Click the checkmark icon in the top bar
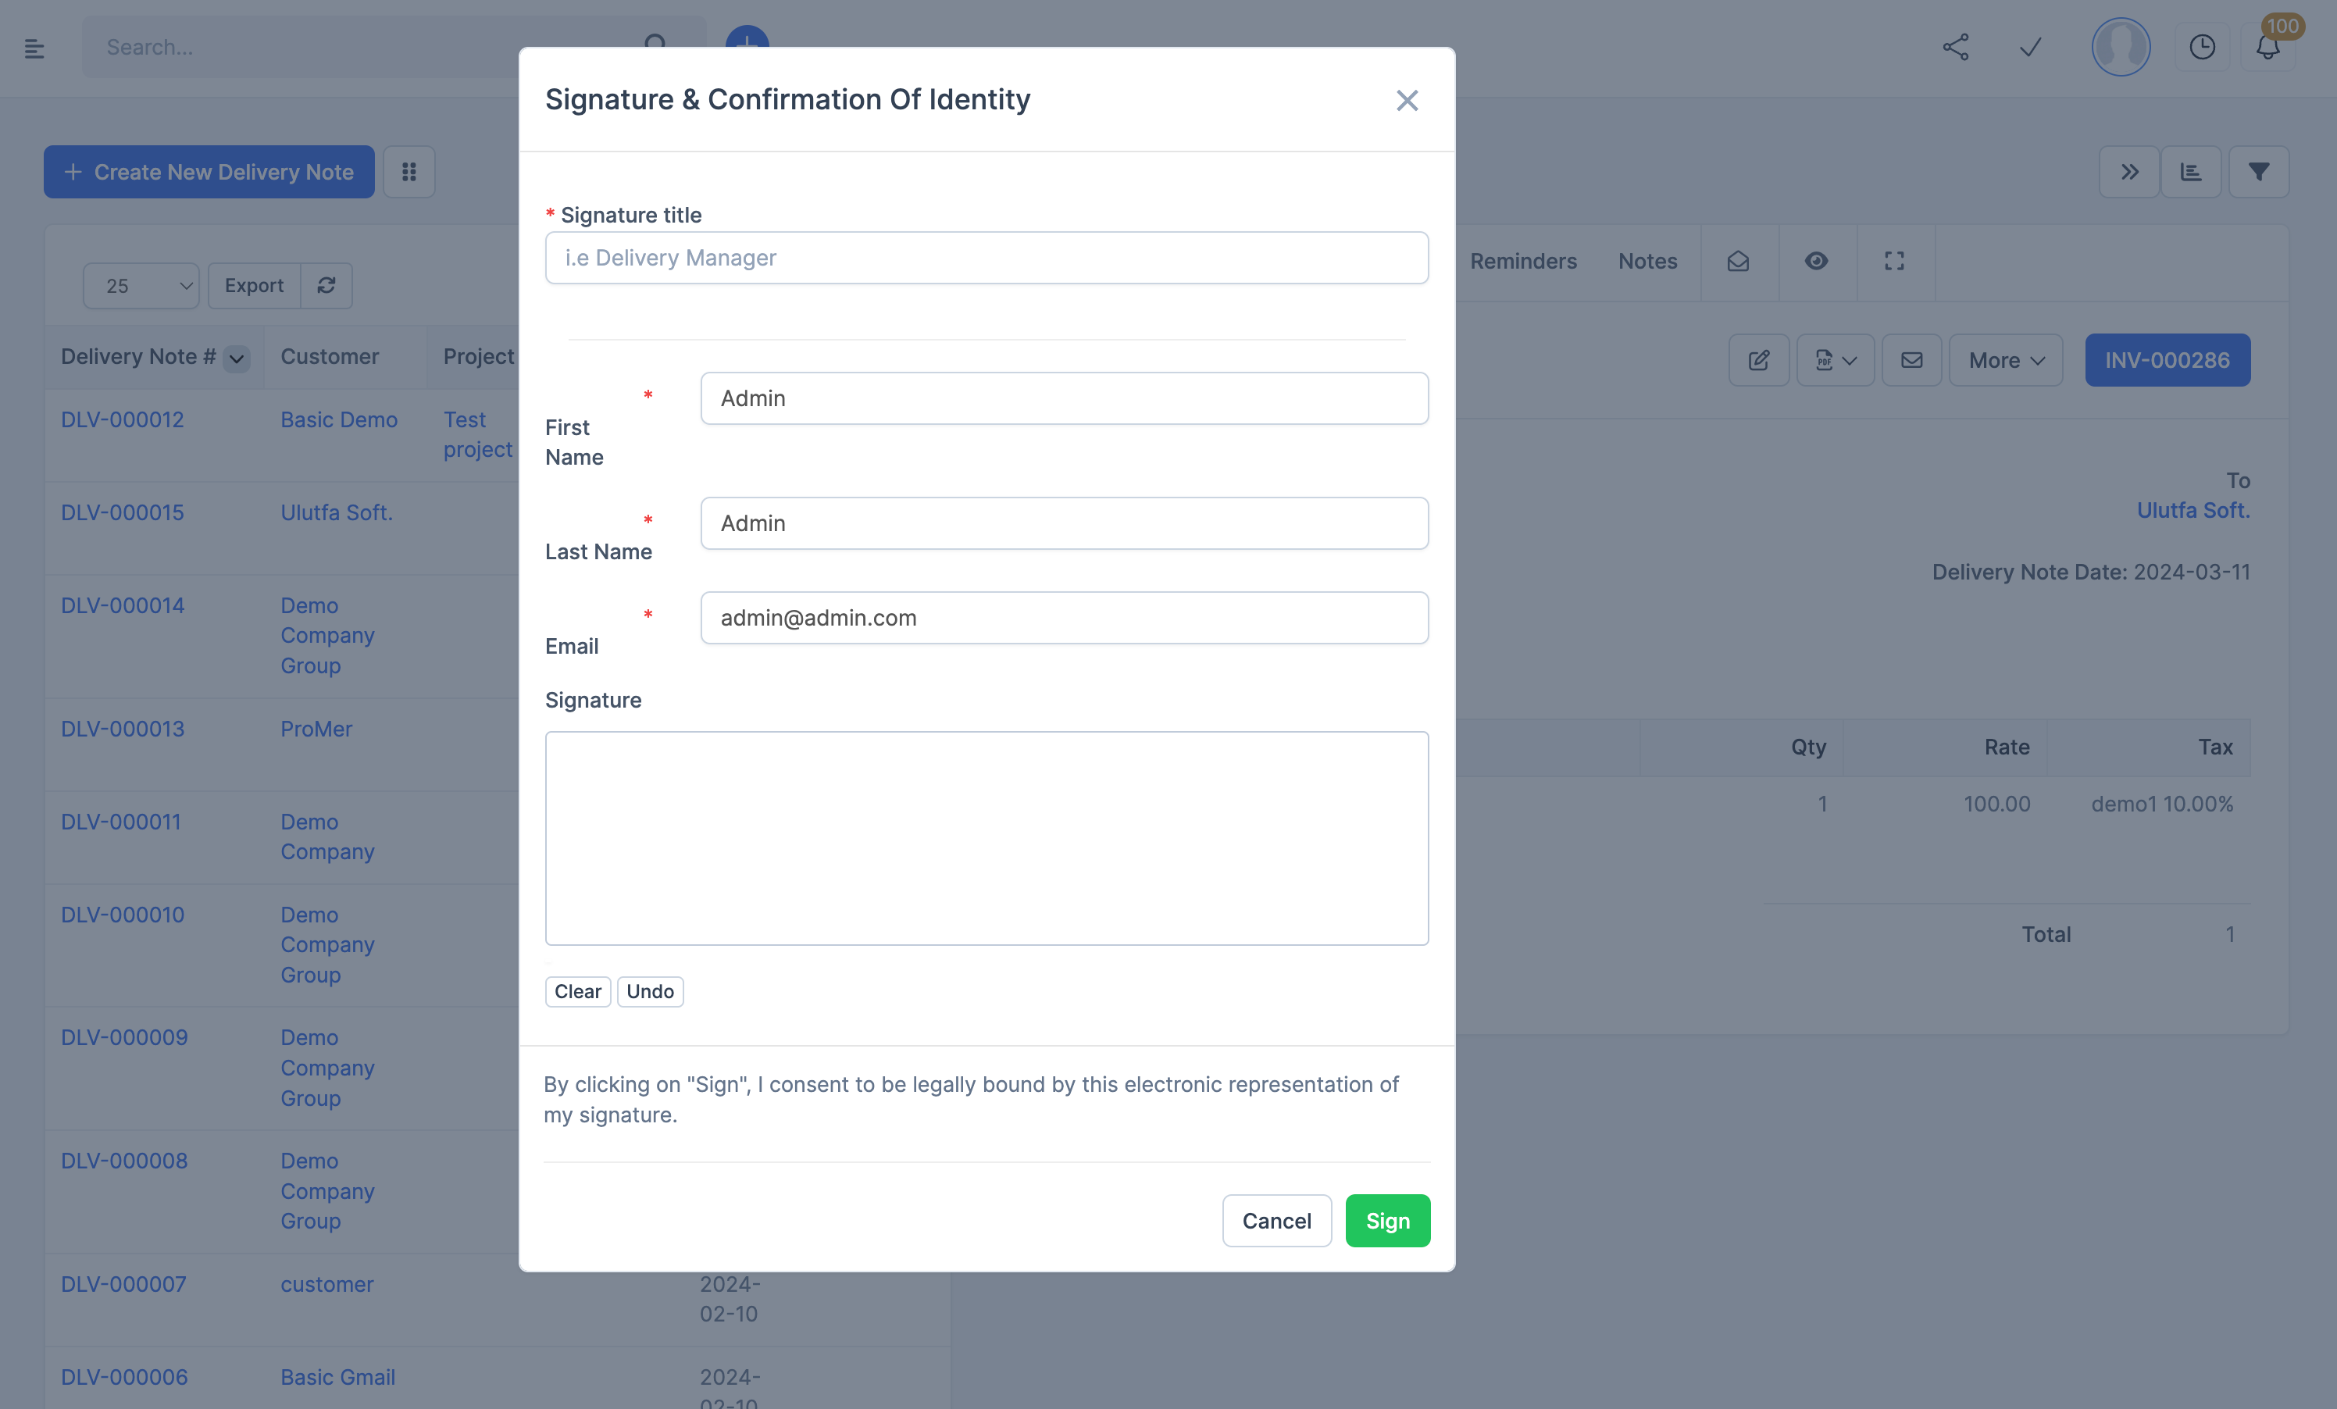The width and height of the screenshot is (2337, 1409). (x=2030, y=46)
